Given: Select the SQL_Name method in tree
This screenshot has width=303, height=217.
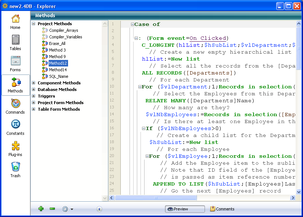Looking at the screenshot, I should [x=59, y=76].
